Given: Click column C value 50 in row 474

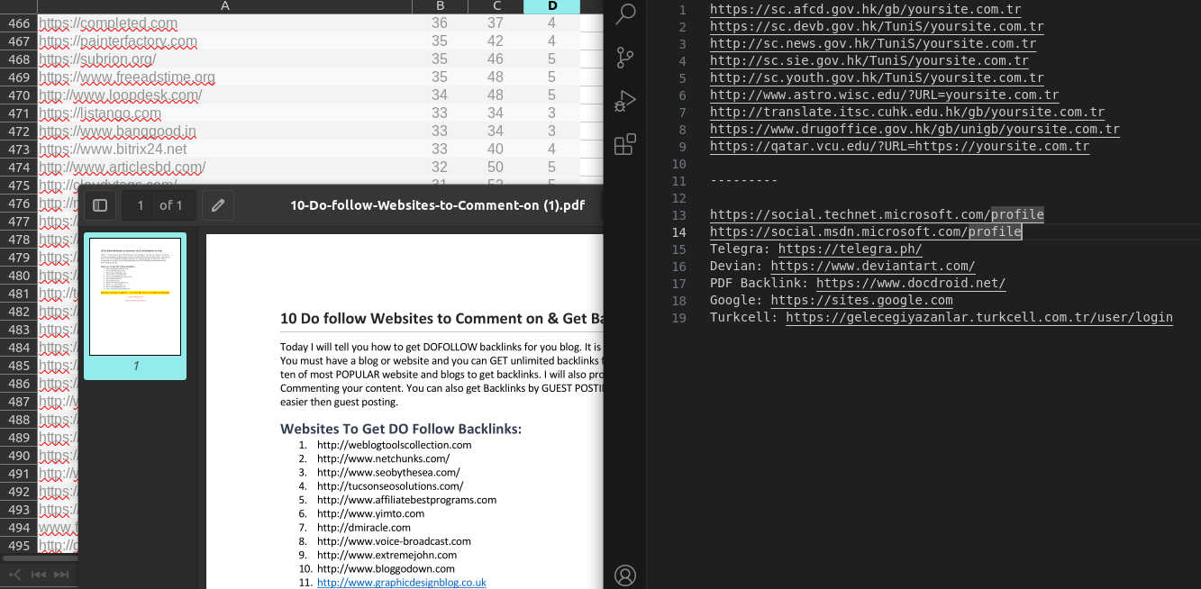Looking at the screenshot, I should [496, 168].
